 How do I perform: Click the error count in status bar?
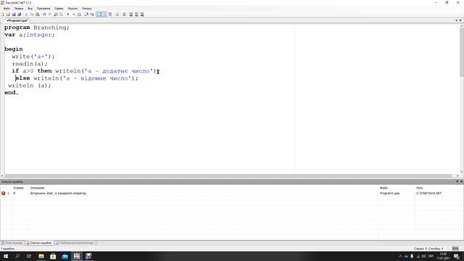point(7,249)
